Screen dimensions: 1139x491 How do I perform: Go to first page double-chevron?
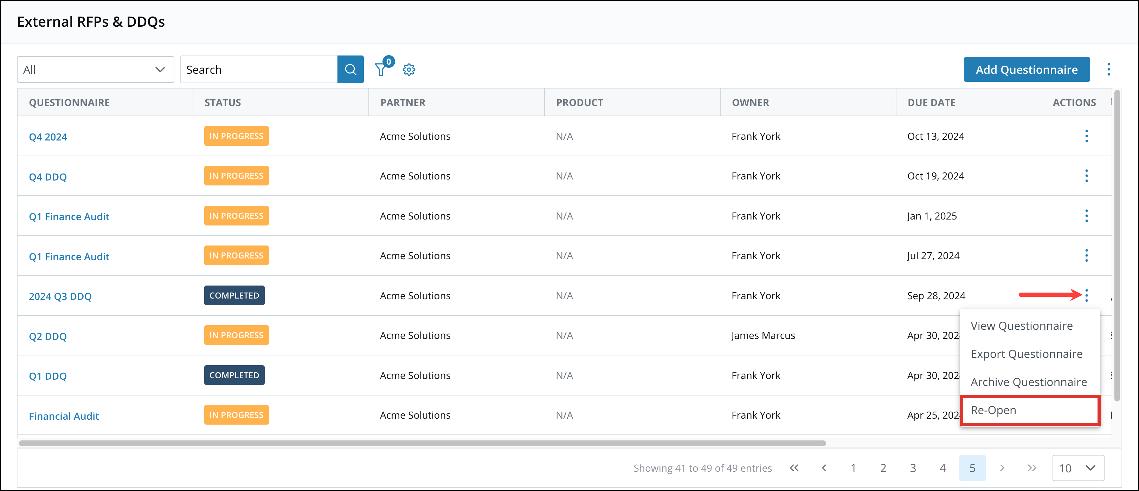tap(794, 468)
